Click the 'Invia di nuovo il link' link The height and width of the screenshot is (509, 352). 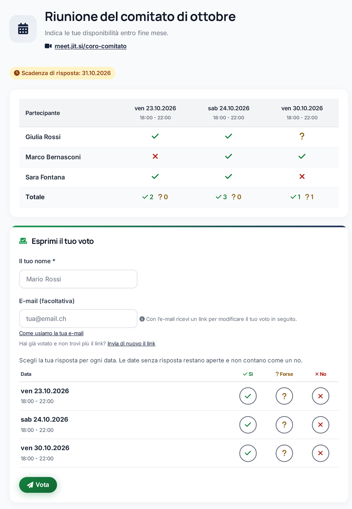[131, 344]
